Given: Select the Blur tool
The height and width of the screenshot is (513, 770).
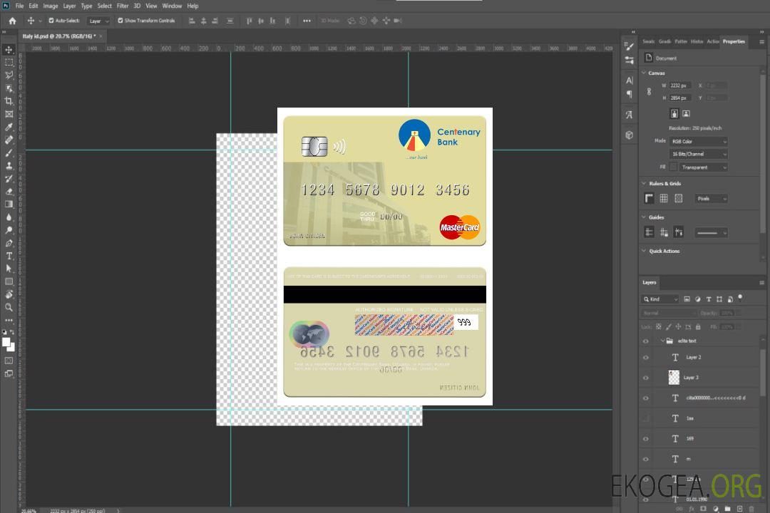Looking at the screenshot, I should pos(9,217).
